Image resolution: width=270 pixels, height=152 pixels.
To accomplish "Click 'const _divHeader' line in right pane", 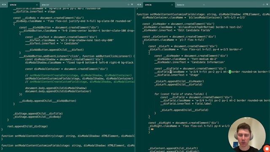I will [x=178, y=24].
